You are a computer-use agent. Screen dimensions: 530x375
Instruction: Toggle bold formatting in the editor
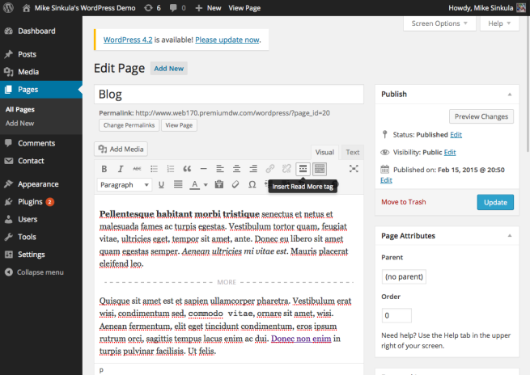(x=104, y=169)
